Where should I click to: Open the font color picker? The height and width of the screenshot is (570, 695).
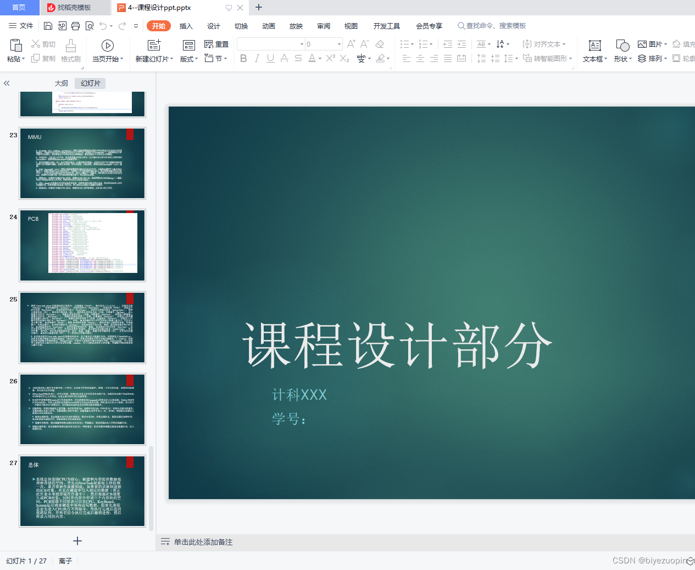point(312,58)
